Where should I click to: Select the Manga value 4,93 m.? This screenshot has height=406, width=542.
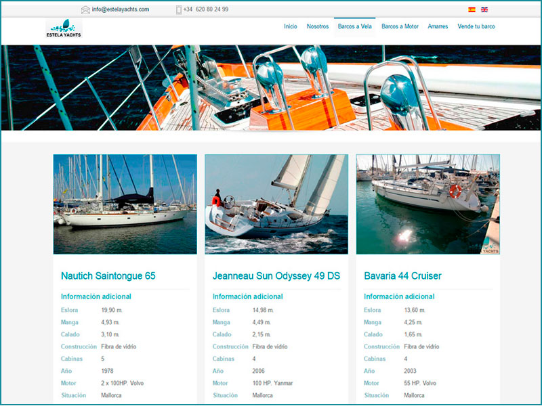tap(110, 322)
